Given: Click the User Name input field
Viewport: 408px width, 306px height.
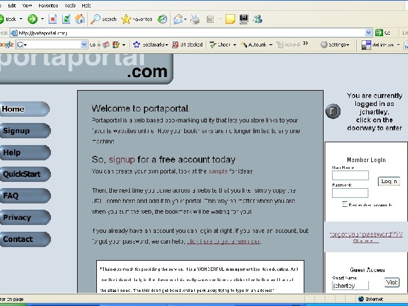Looking at the screenshot, I should [351, 175].
